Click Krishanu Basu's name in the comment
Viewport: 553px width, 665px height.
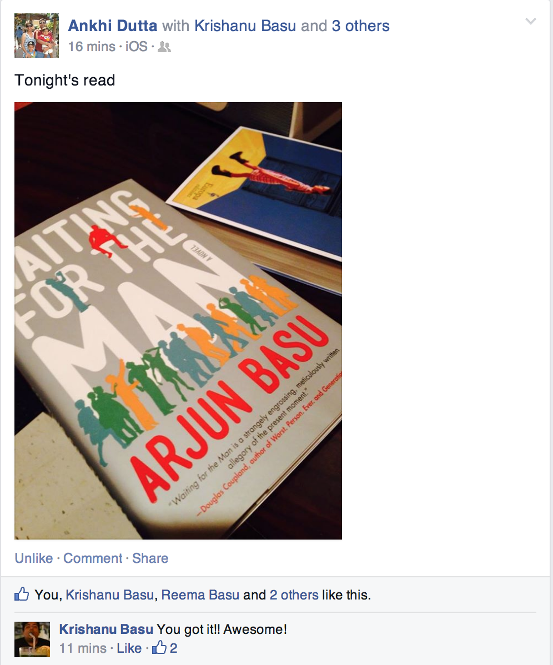(x=106, y=629)
